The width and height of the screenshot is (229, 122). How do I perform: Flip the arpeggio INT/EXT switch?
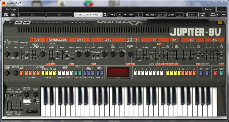pos(27,55)
